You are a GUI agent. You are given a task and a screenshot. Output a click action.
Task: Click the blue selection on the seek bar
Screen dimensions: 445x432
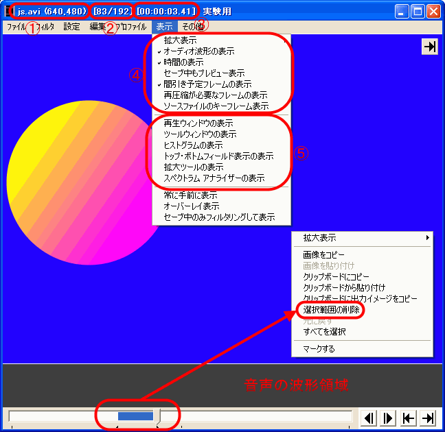(x=135, y=416)
